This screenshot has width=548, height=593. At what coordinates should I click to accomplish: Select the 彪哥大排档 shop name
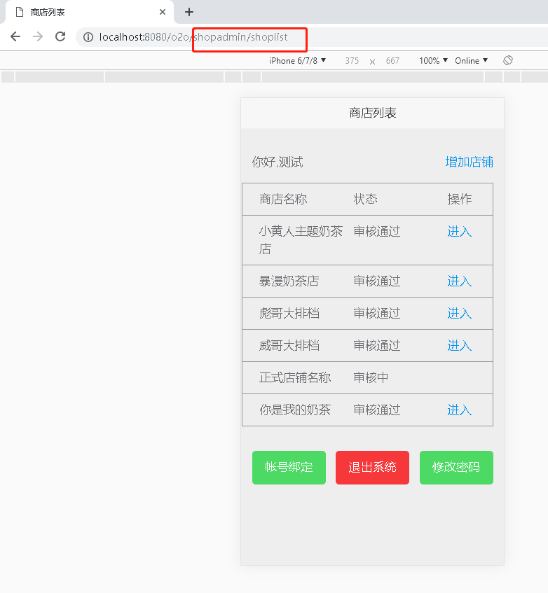(x=289, y=314)
